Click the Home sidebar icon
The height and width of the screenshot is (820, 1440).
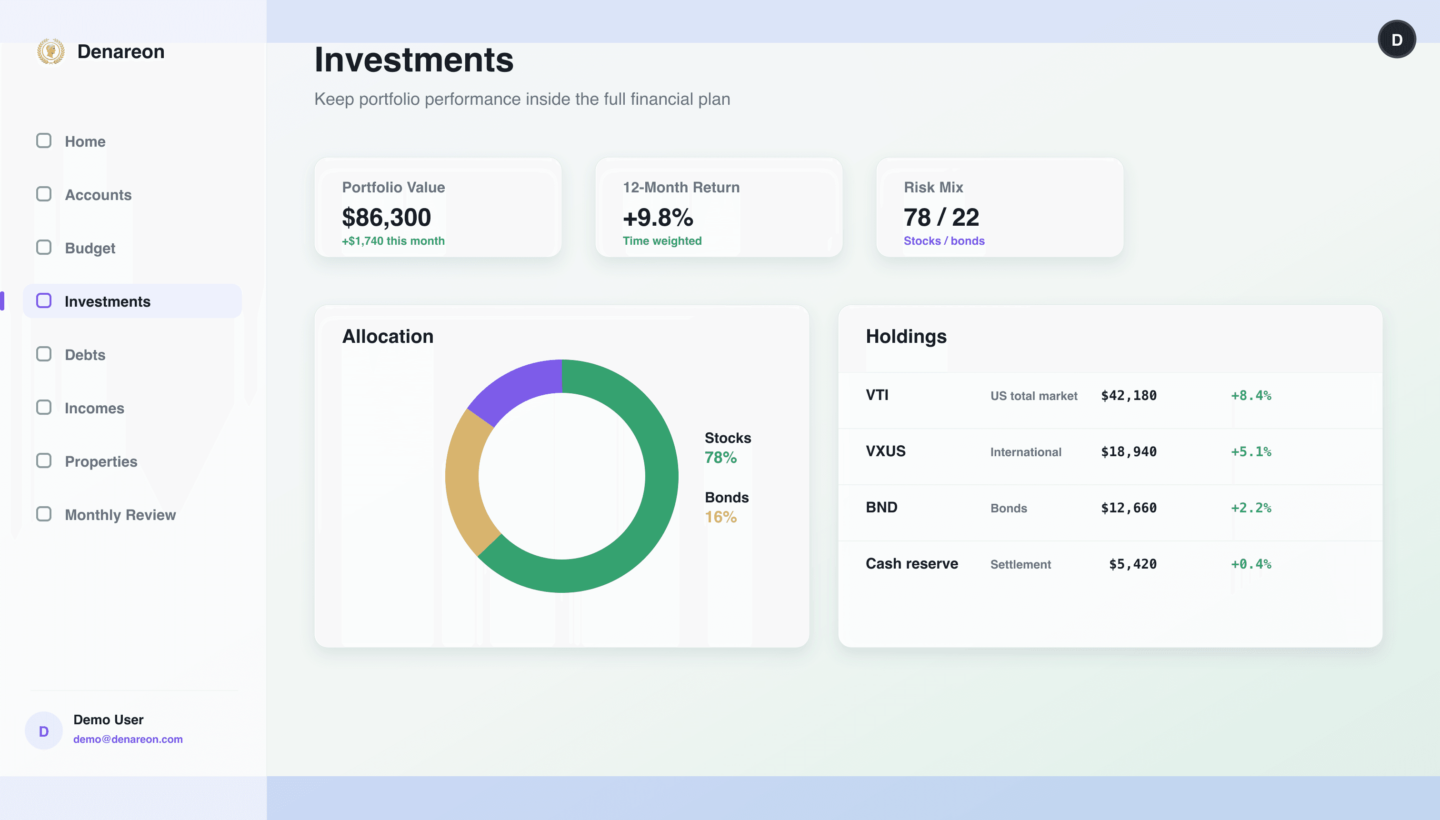coord(44,141)
